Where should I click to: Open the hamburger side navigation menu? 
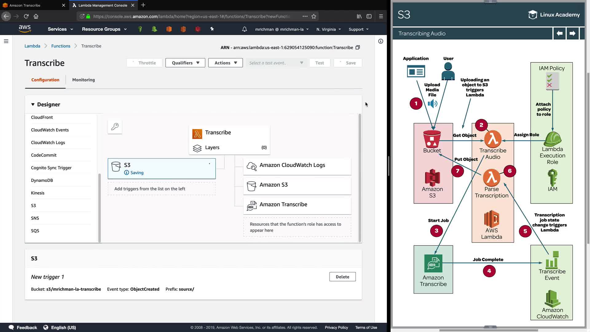click(6, 41)
